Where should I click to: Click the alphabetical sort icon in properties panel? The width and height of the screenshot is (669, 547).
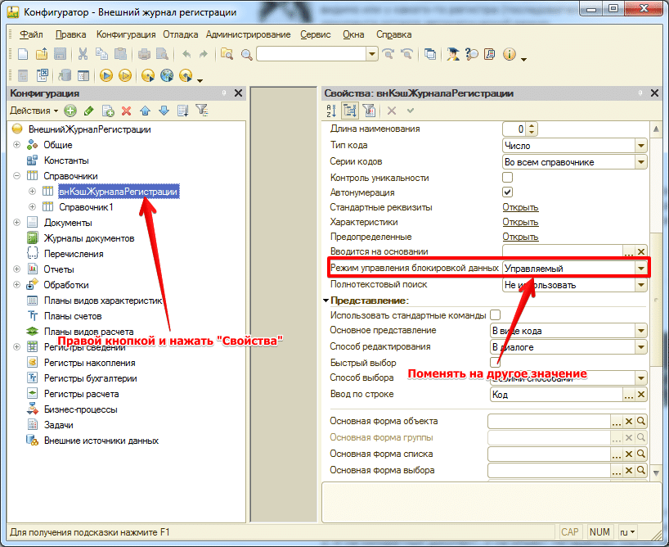[331, 111]
